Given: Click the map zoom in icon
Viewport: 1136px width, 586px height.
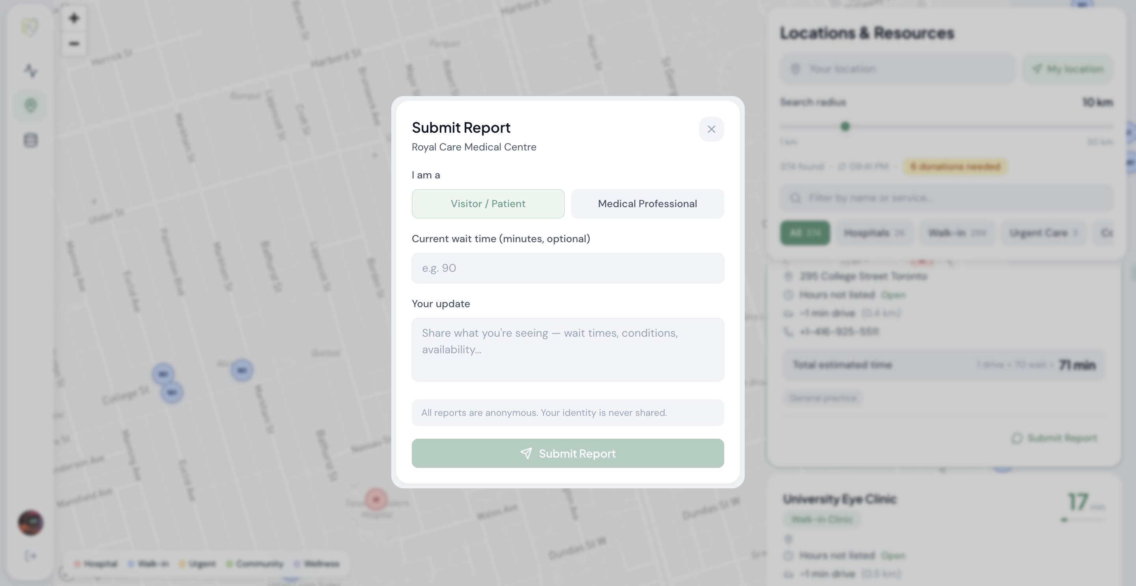Looking at the screenshot, I should pos(74,18).
